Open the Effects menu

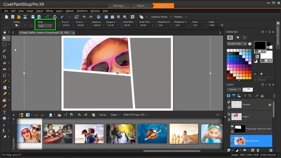pyautogui.click(x=50, y=11)
